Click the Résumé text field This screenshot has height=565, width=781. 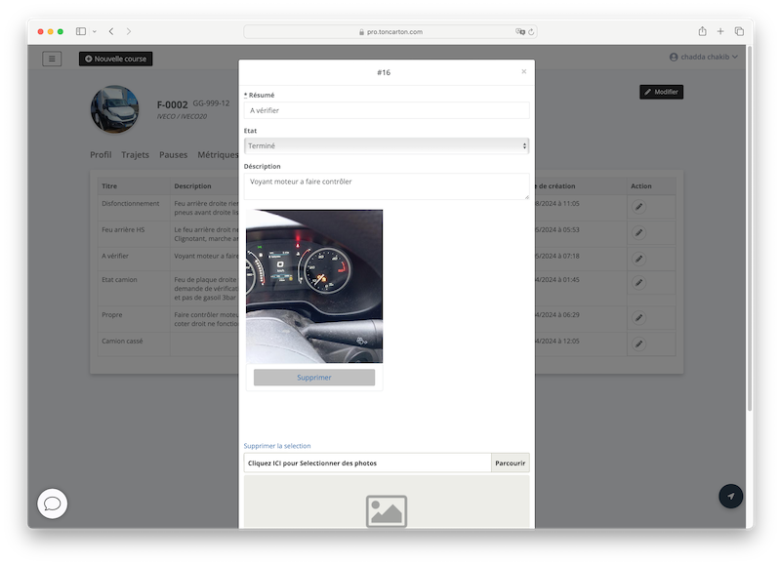[387, 110]
